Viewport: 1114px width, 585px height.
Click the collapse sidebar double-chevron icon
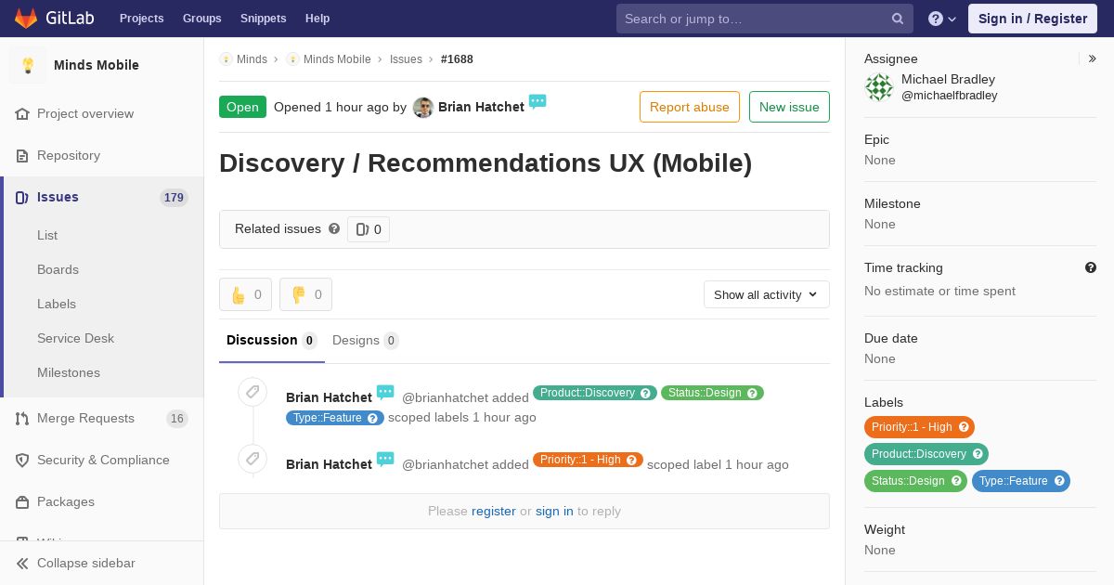click(22, 563)
